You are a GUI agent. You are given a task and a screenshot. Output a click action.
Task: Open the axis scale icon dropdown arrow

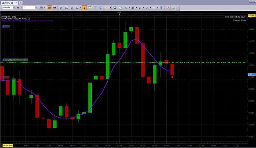pos(81,8)
